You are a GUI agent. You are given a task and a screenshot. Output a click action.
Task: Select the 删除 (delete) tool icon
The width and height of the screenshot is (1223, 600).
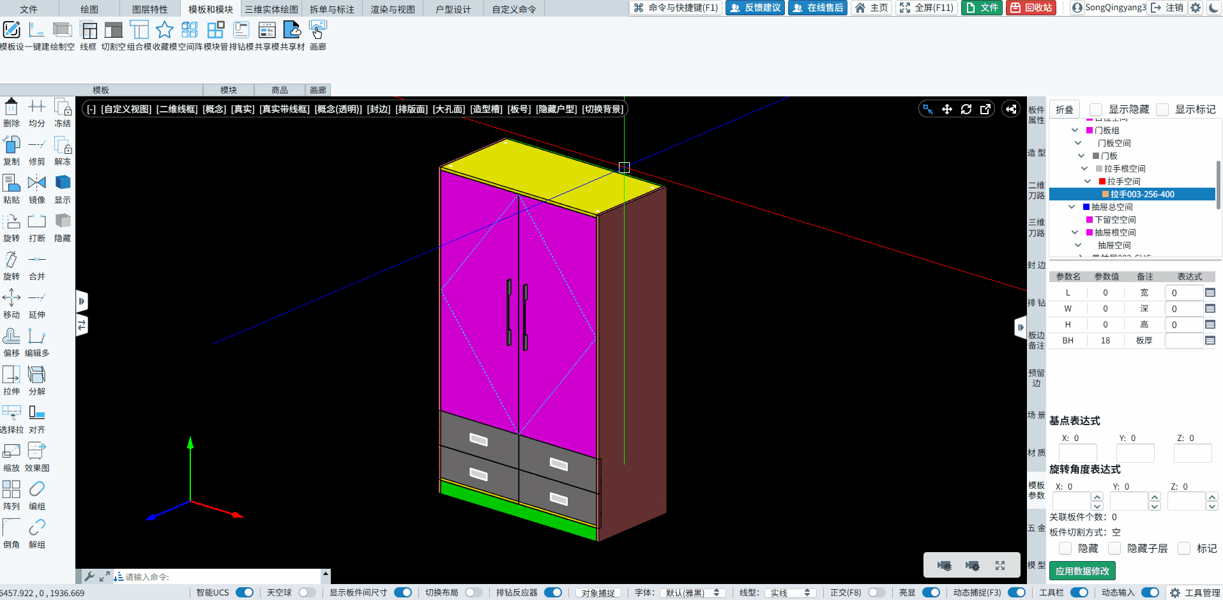click(11, 107)
